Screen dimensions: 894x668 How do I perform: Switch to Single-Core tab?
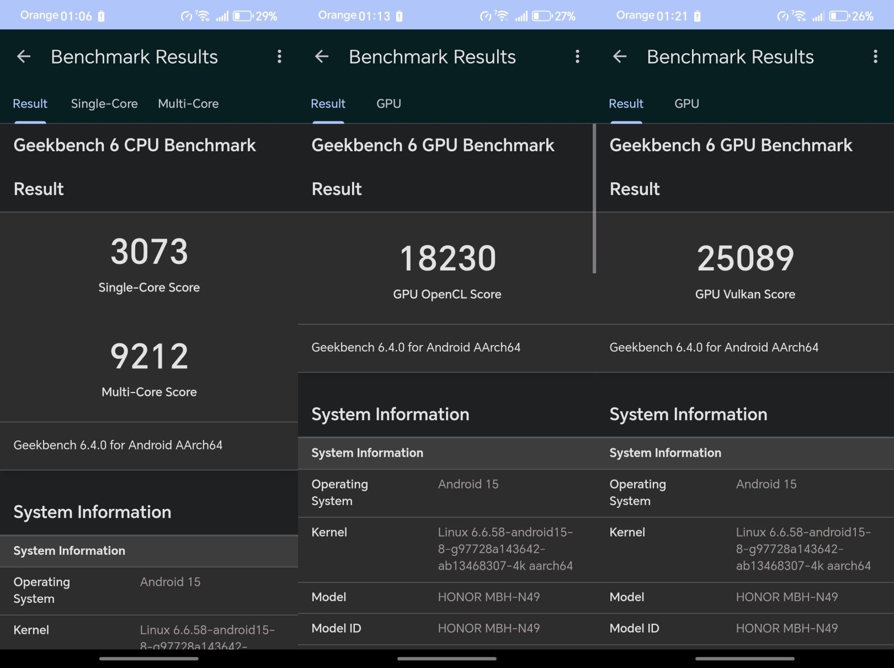point(104,104)
